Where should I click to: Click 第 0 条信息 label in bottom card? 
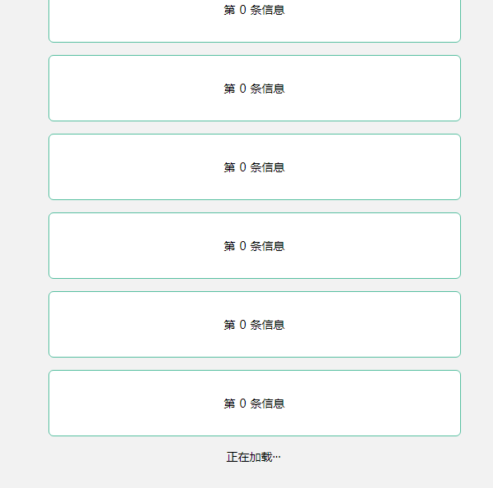pos(255,404)
